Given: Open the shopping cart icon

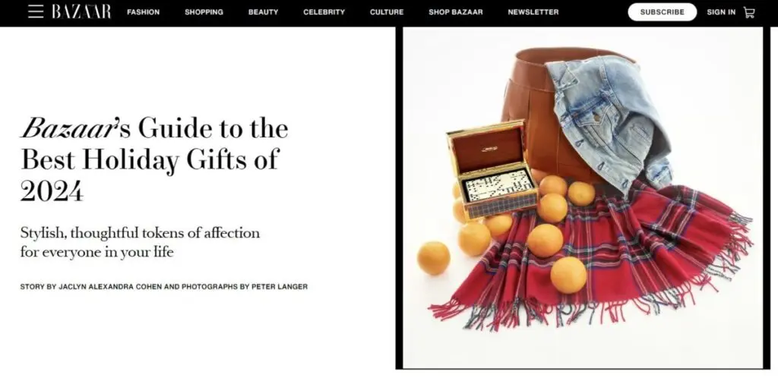Looking at the screenshot, I should coord(748,12).
